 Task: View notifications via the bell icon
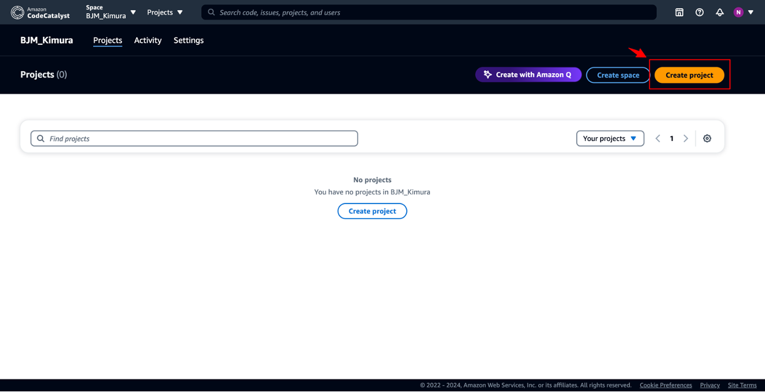point(720,12)
